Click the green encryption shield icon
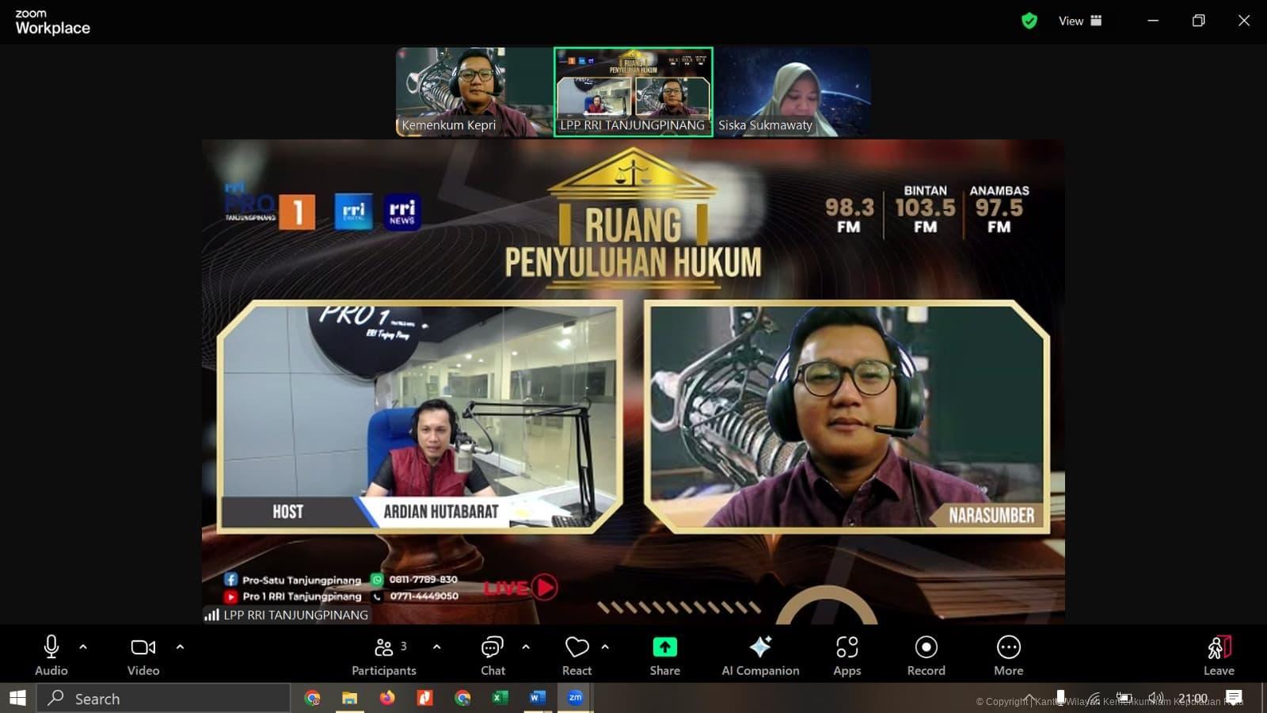1267x713 pixels. (1029, 21)
